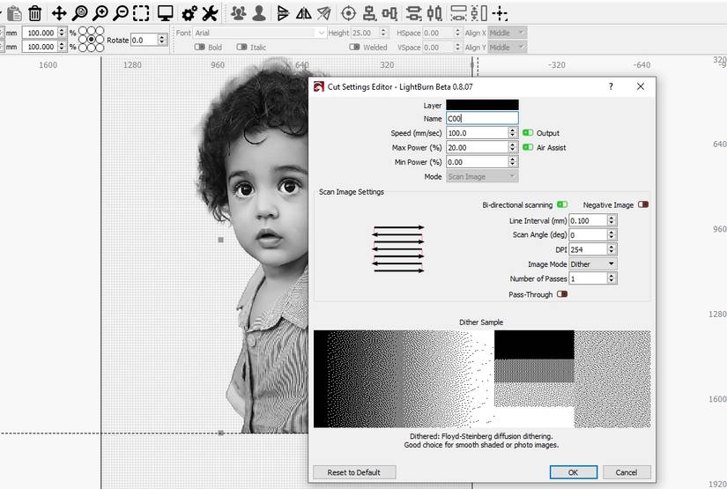
Task: Click the flip icon with stacked triangles
Action: [282, 13]
